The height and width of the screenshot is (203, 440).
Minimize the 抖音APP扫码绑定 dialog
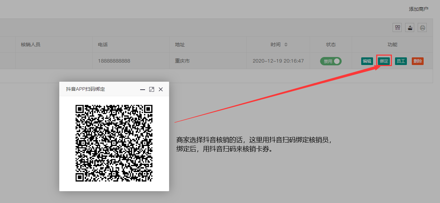(143, 89)
